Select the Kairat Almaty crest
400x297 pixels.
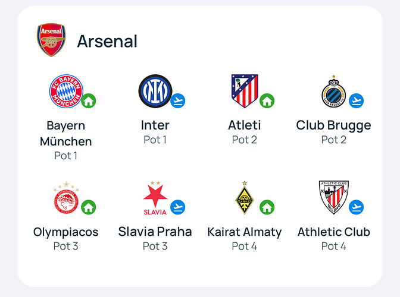coord(245,198)
